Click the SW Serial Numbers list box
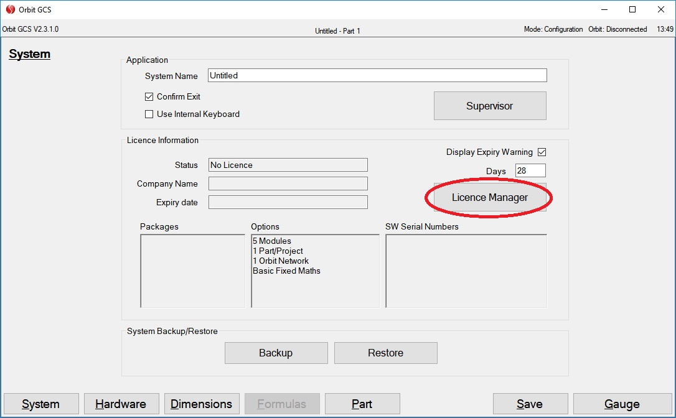676x418 pixels. point(466,271)
